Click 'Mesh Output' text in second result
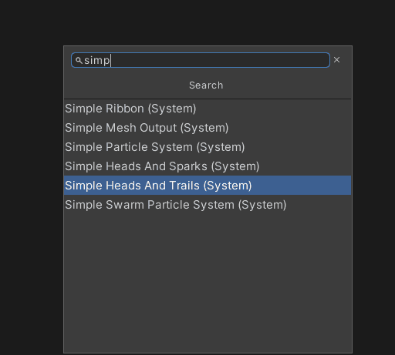The width and height of the screenshot is (395, 355). tap(141, 128)
